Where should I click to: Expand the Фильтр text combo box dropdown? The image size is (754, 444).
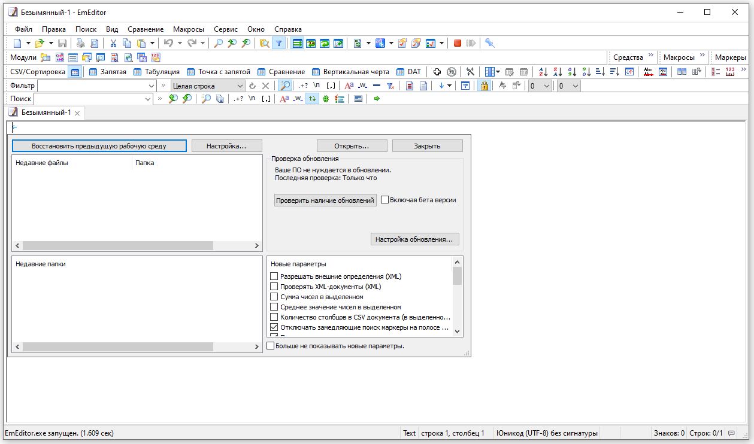pyautogui.click(x=151, y=86)
